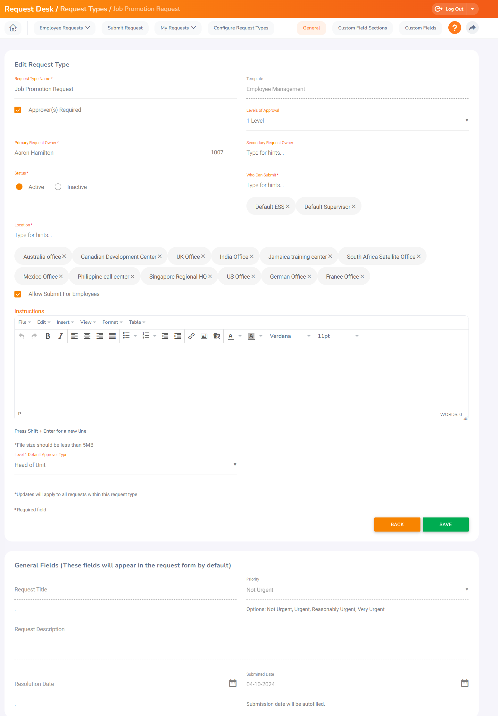Open the help question mark icon
498x716 pixels.
454,28
